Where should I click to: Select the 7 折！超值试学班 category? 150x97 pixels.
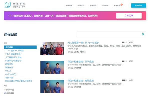(x=13, y=54)
